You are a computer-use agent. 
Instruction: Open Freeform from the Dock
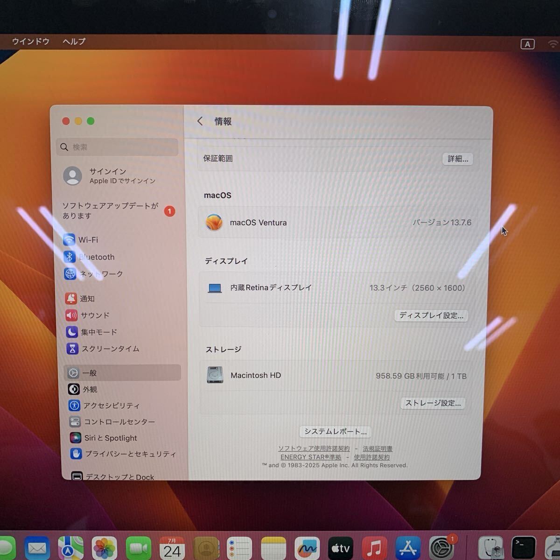307,549
